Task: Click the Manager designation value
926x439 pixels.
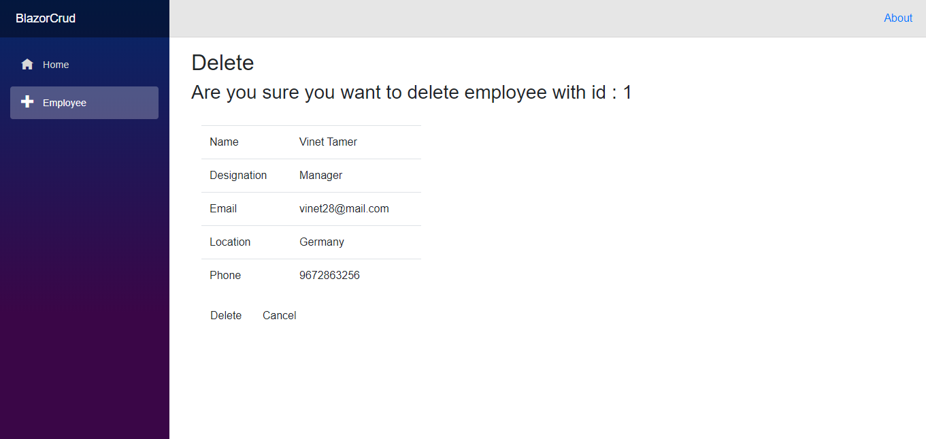Action: 320,176
